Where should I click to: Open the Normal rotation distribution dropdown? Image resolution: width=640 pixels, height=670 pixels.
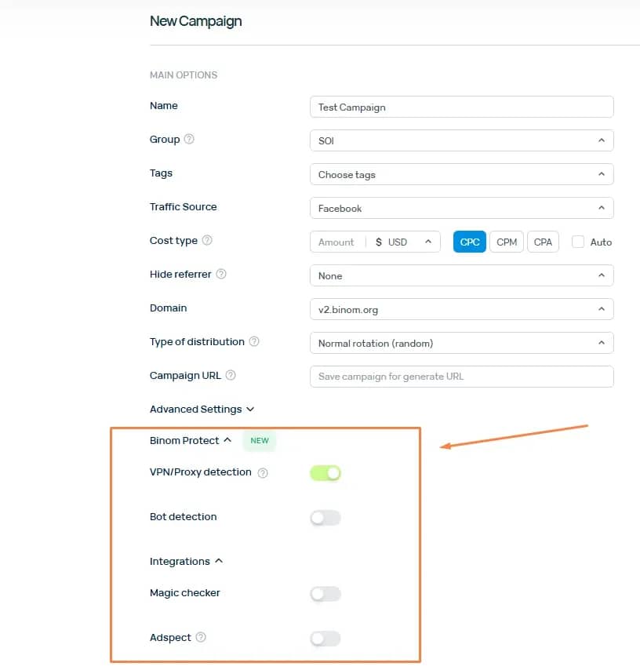coord(462,343)
